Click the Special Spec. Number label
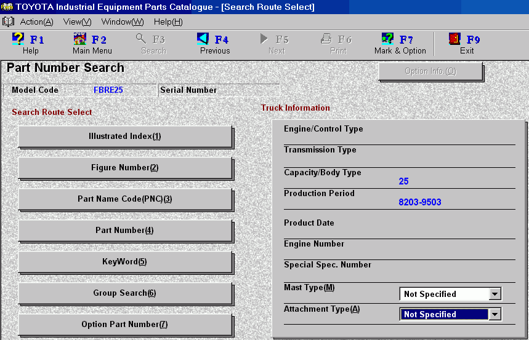Viewport: 529px width, 340px height. pos(328,265)
